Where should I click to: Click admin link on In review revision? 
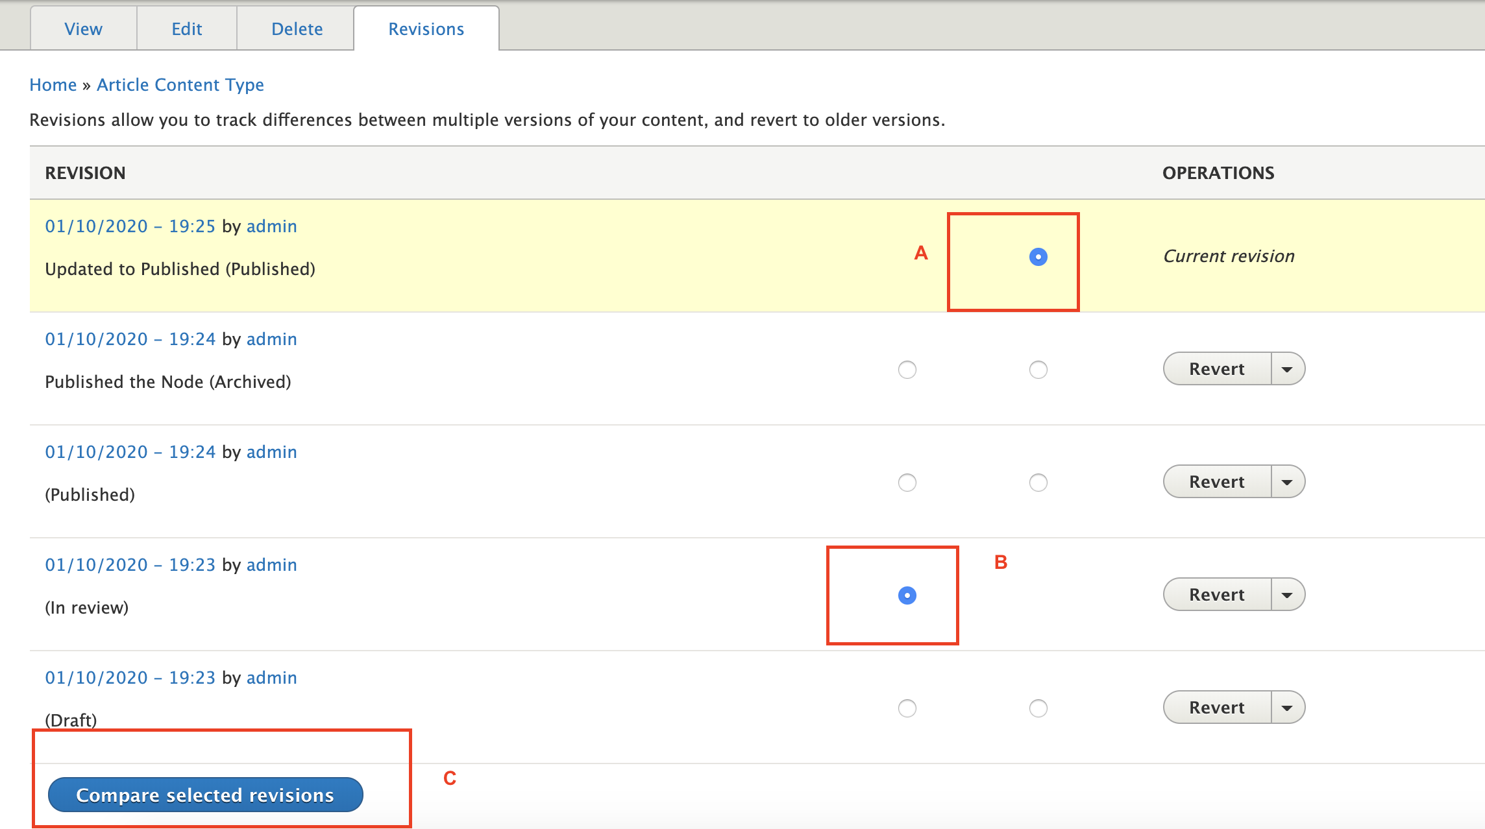tap(270, 564)
